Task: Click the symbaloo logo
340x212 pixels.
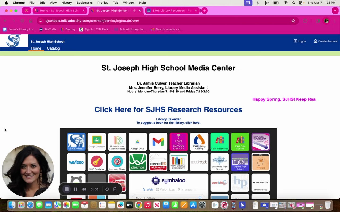Action: (168, 181)
